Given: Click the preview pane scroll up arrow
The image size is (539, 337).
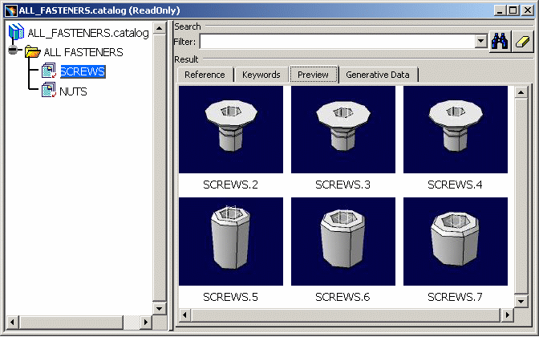Looking at the screenshot, I should pos(521,92).
